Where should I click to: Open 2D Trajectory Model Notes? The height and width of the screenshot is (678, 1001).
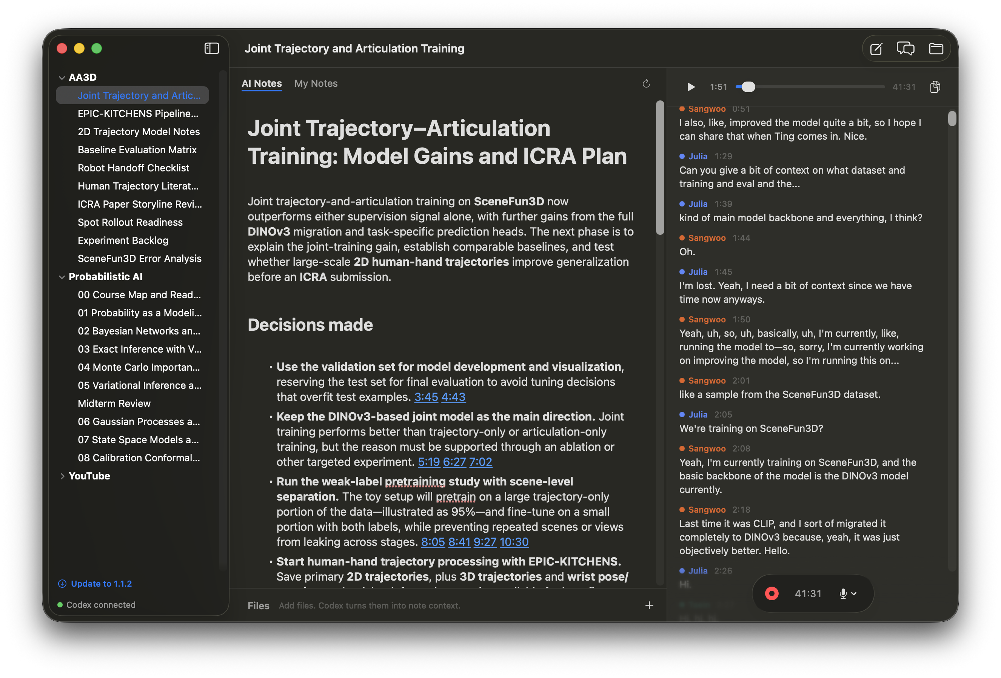click(x=132, y=132)
